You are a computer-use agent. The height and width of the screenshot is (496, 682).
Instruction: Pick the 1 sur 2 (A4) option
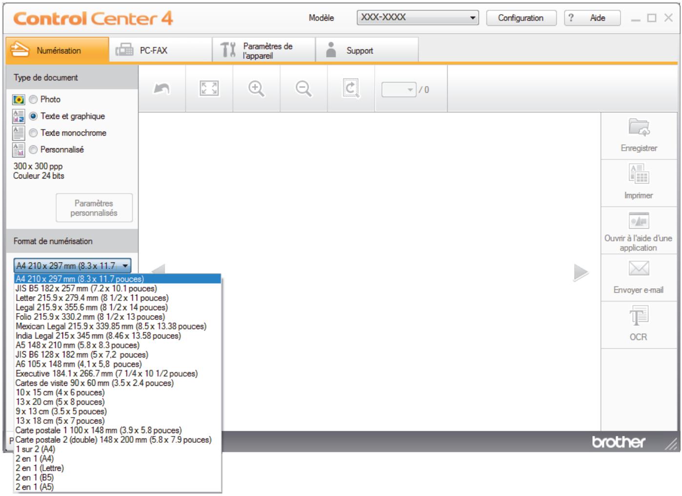[118, 449]
